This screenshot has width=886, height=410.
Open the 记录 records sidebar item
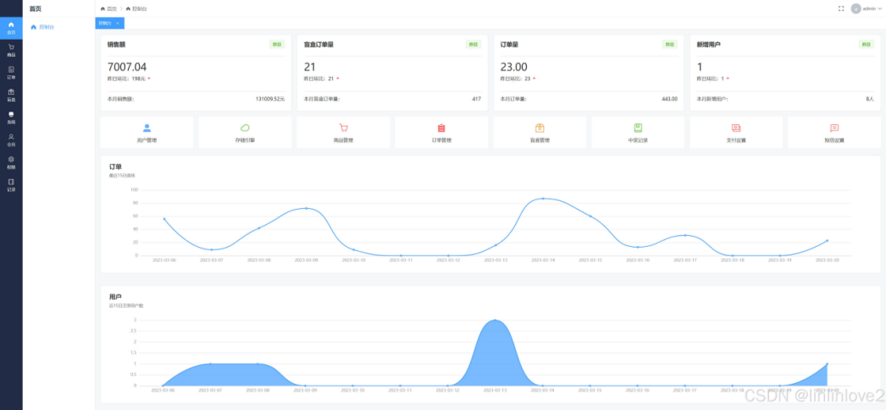11,185
